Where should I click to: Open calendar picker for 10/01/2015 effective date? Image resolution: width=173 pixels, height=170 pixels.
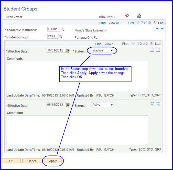click(x=68, y=51)
